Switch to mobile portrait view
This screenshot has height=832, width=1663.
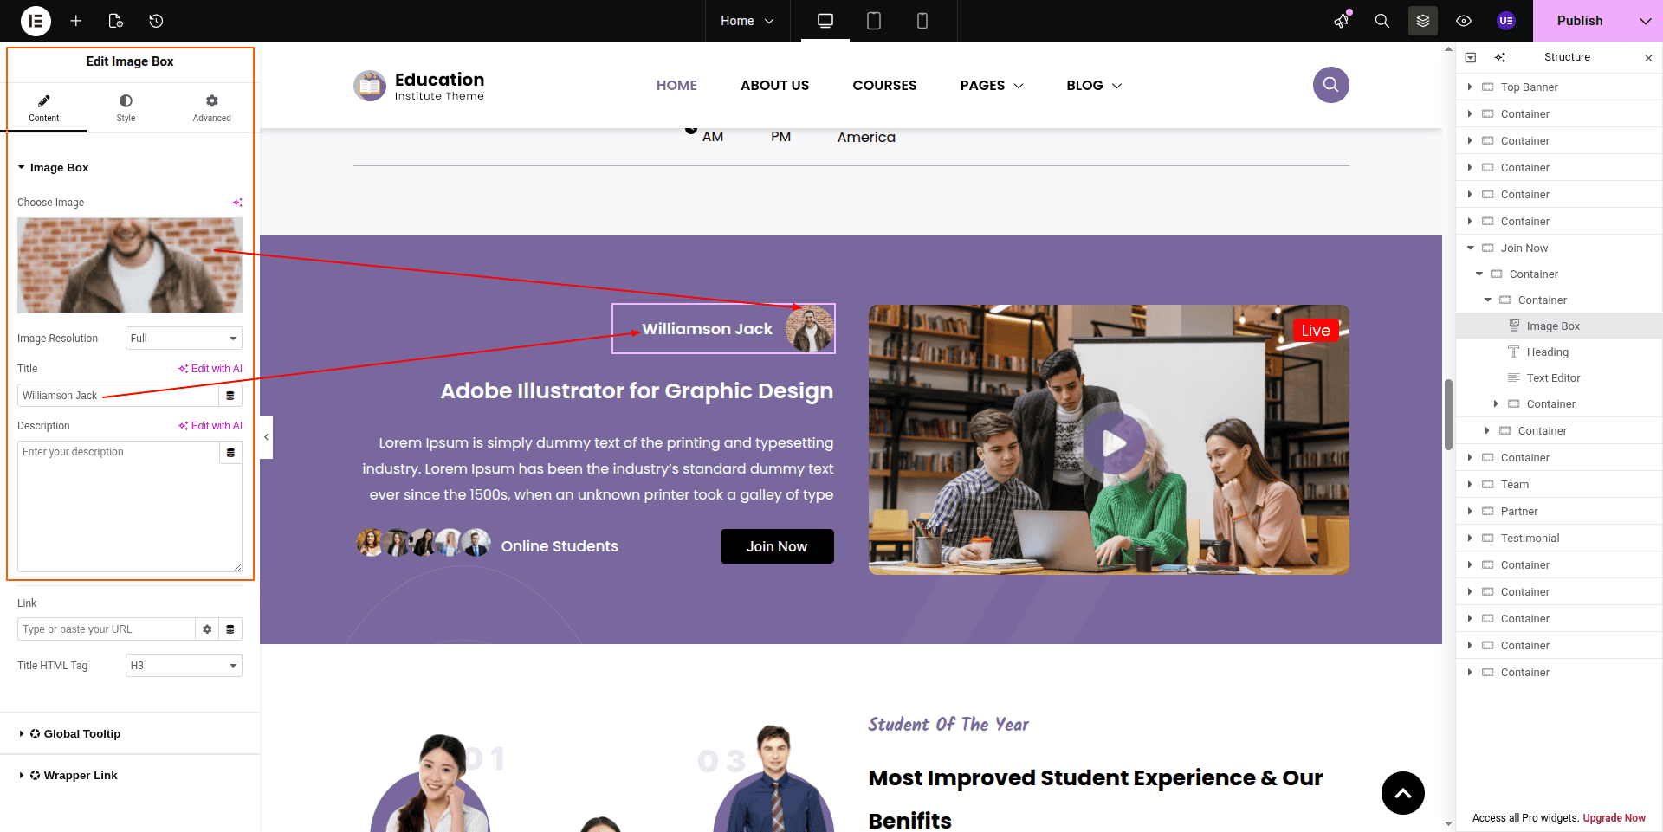tap(922, 21)
